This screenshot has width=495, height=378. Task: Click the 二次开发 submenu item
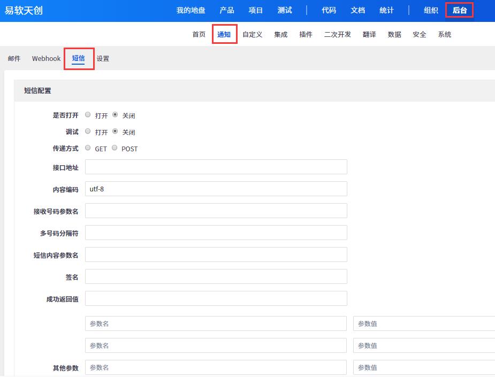[x=338, y=34]
